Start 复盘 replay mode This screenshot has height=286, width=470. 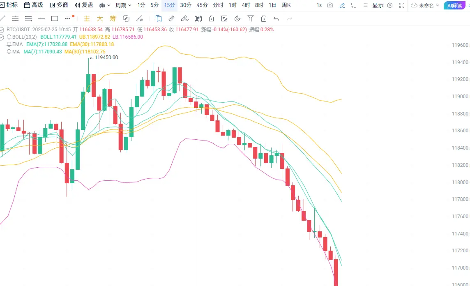coord(84,5)
